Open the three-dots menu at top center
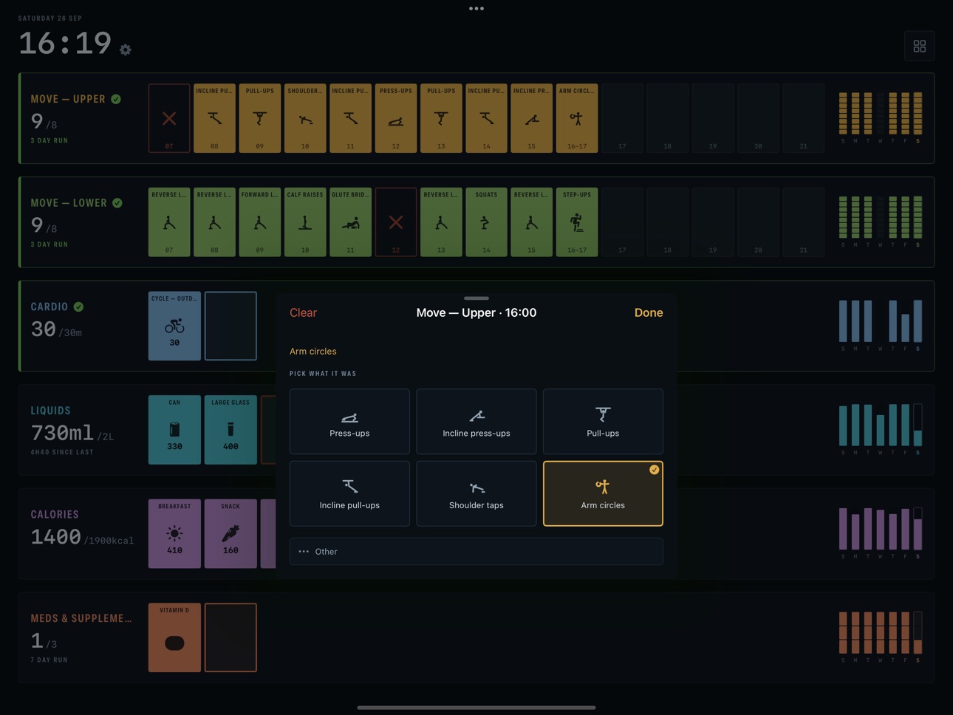953x715 pixels. click(476, 9)
